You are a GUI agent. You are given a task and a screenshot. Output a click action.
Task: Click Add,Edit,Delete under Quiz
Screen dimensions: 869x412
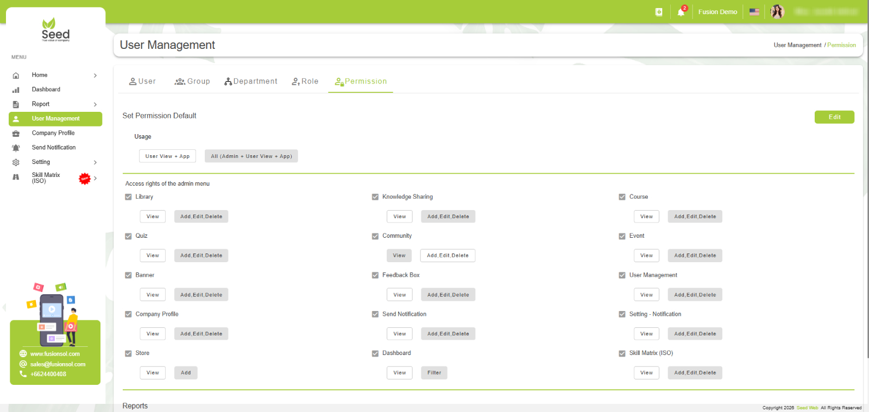coord(201,256)
